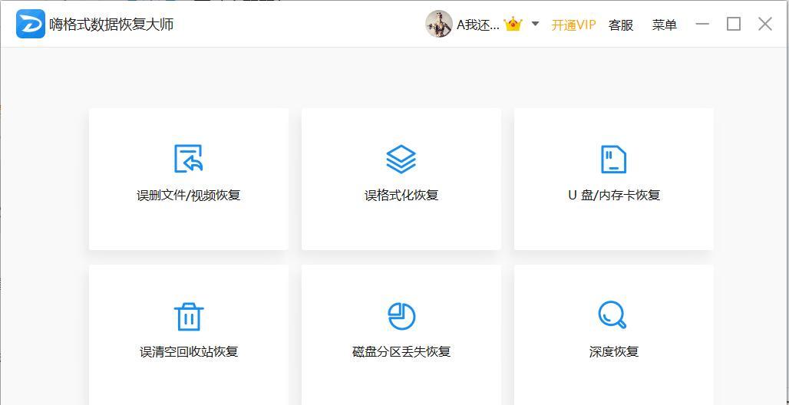Select 深度恢复 label

click(614, 351)
